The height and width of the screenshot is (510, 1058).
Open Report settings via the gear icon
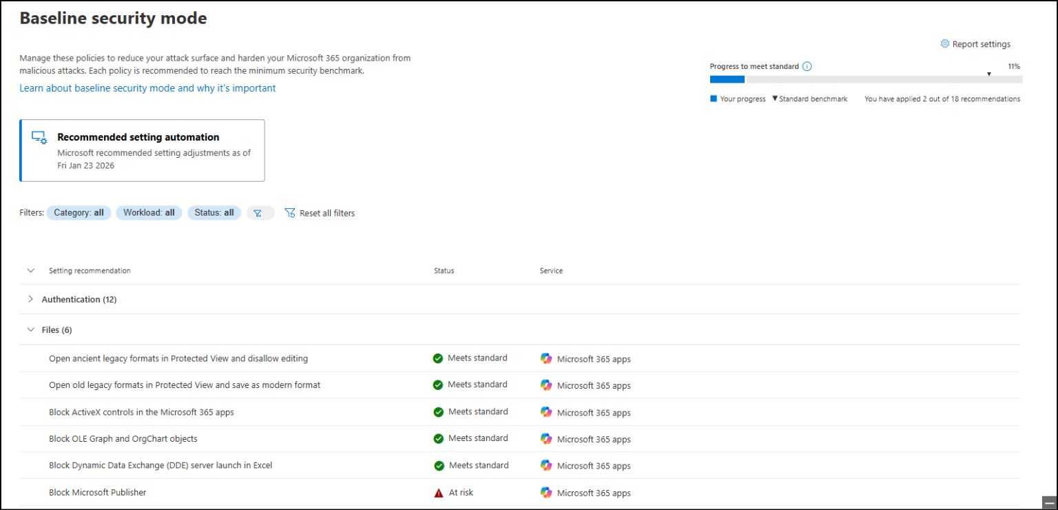944,43
